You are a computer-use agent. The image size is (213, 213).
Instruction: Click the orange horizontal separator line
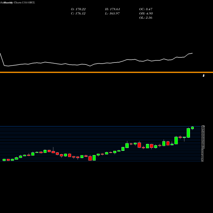coord(106,72)
